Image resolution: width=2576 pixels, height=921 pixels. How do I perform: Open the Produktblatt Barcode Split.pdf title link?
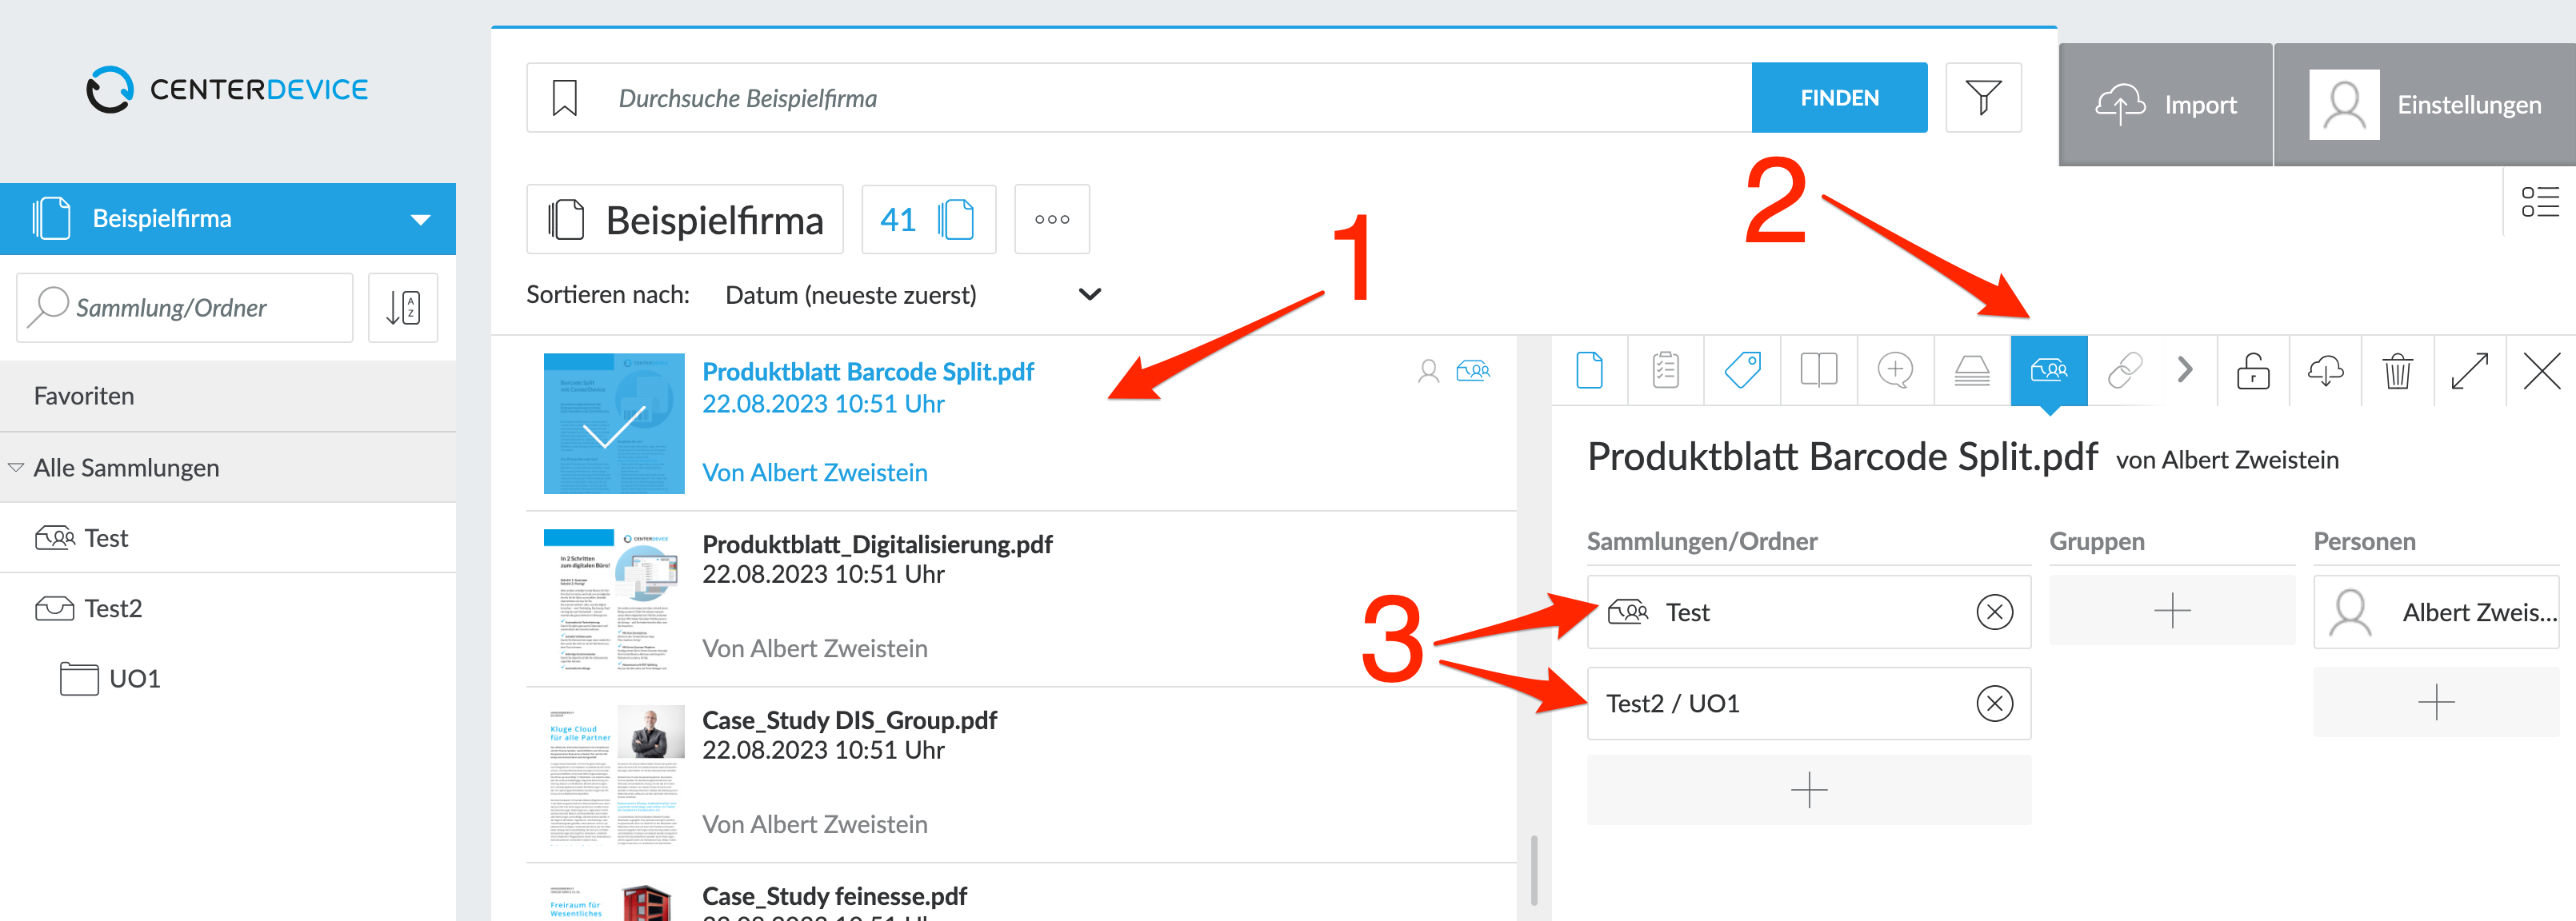pyautogui.click(x=868, y=372)
